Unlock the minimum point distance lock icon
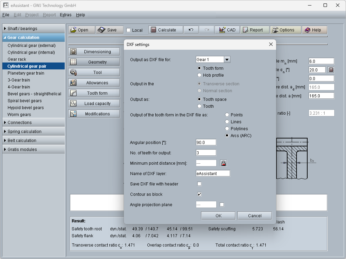Viewport: 346px width, 259px height. pos(223,163)
